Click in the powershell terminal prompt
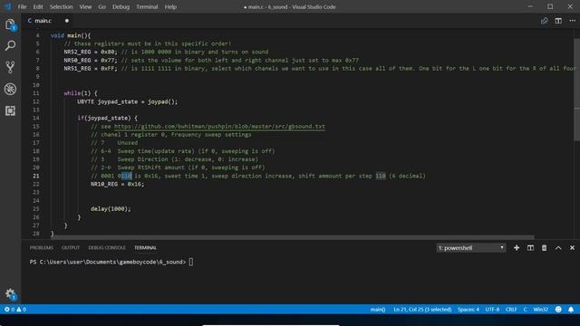The image size is (580, 326). [x=191, y=262]
